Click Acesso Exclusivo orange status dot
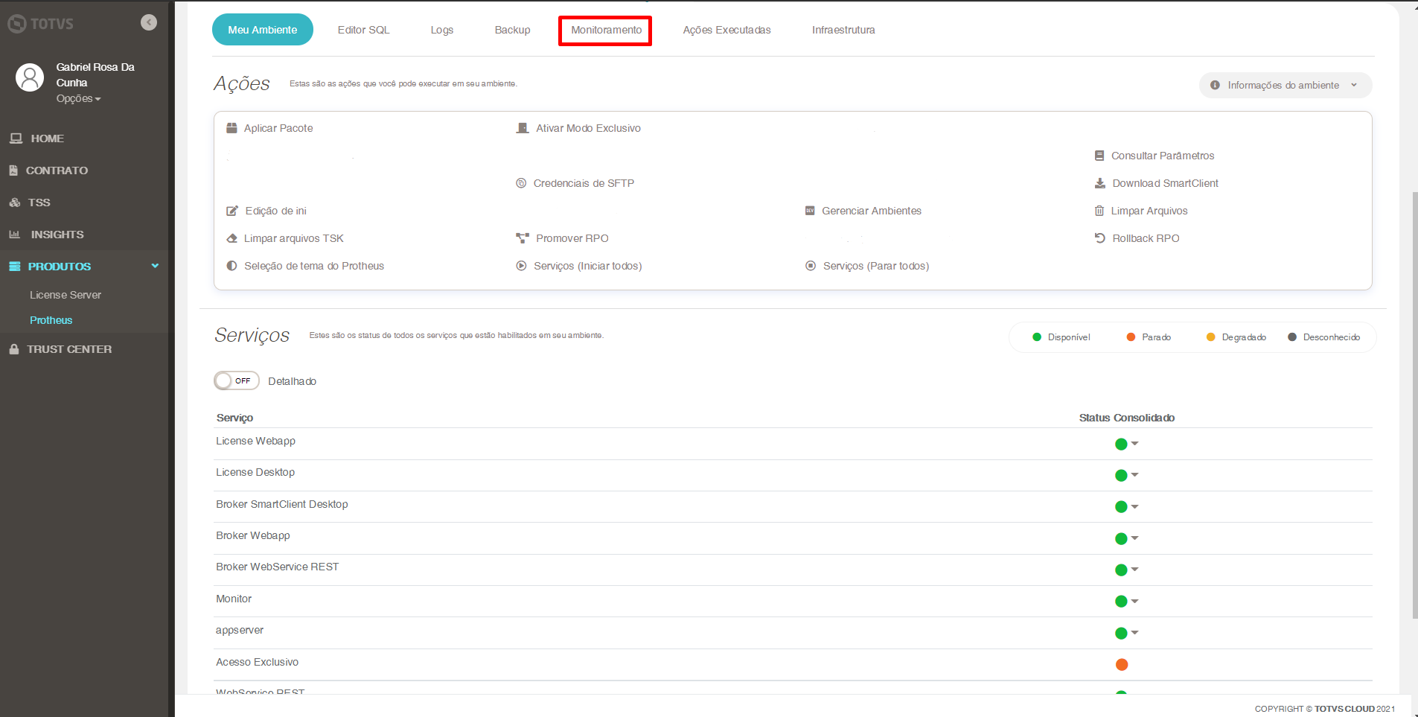 (1122, 664)
